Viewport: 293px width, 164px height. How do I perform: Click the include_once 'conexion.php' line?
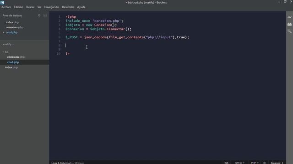click(94, 21)
